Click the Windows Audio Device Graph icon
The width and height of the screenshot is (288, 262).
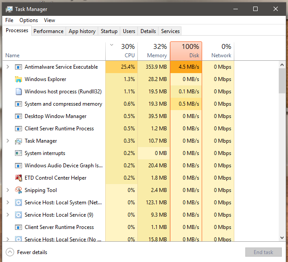[18, 166]
